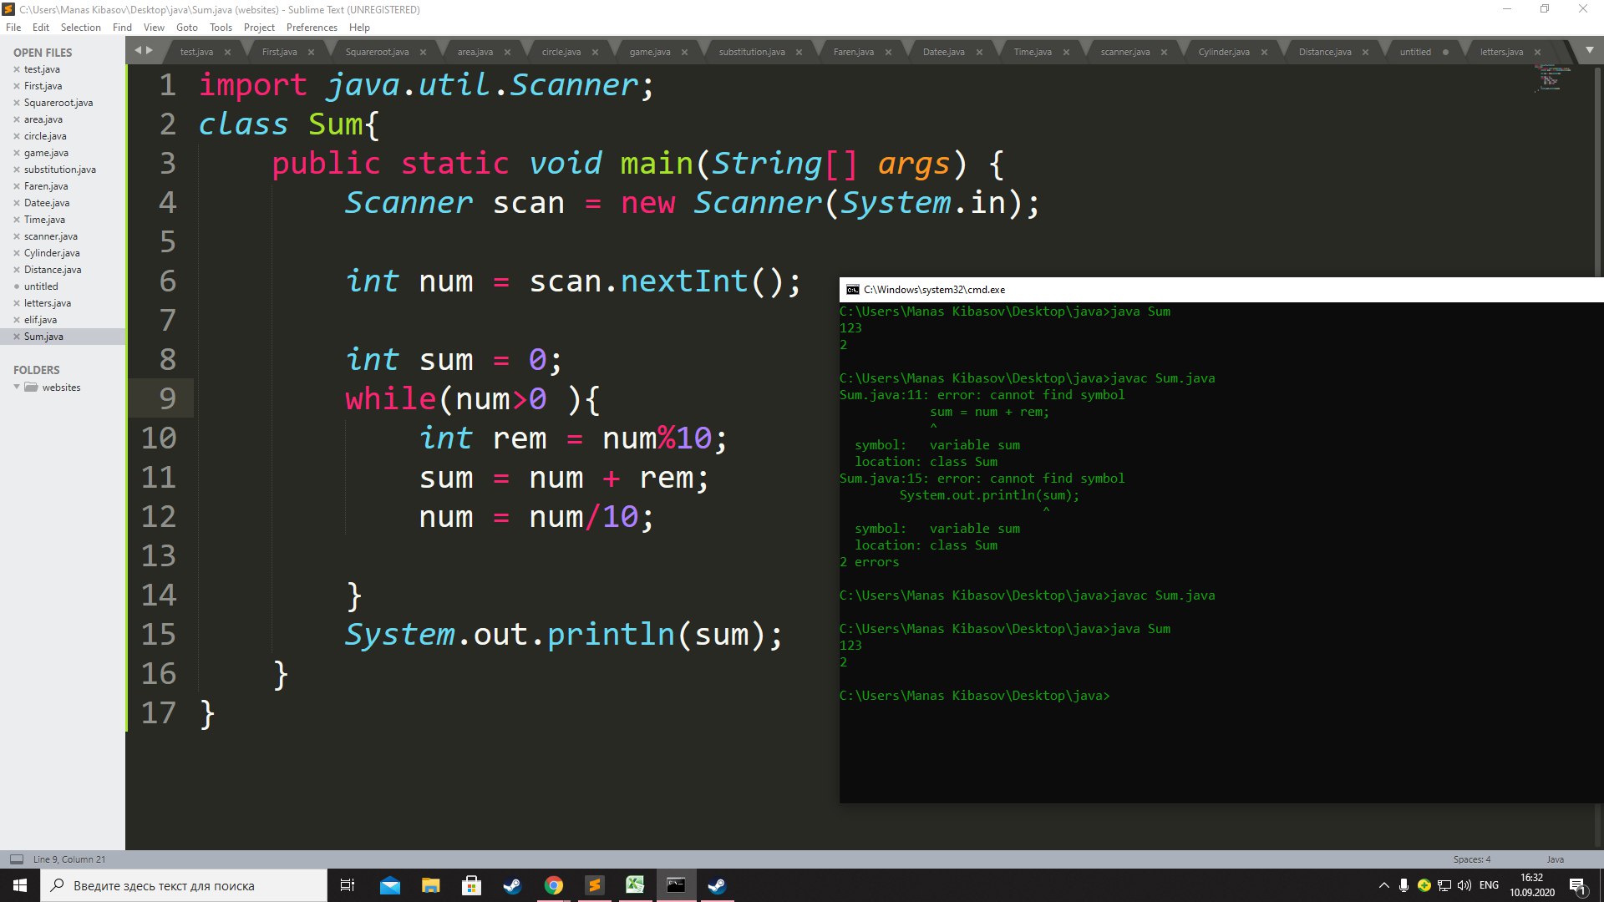Close test.java in Open Files sidebar

(17, 69)
